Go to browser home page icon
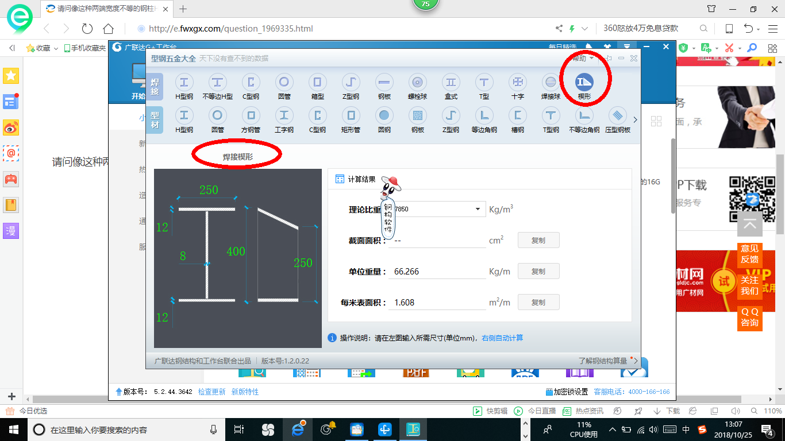Viewport: 785px width, 441px height. coord(108,29)
